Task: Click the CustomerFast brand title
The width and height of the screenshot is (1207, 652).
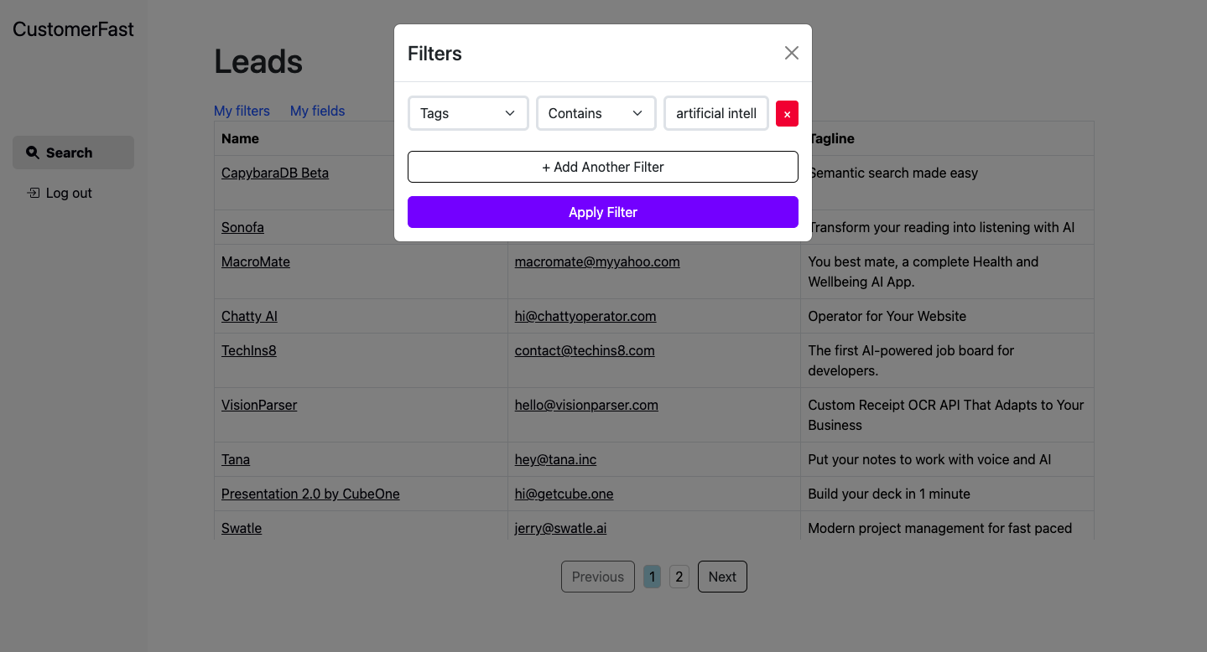Action: point(73,29)
